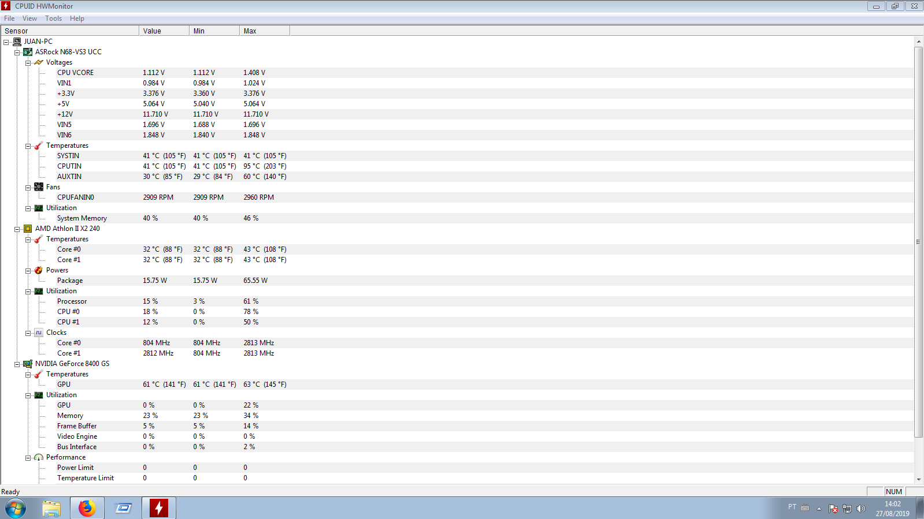Click the network tray icon

[847, 509]
